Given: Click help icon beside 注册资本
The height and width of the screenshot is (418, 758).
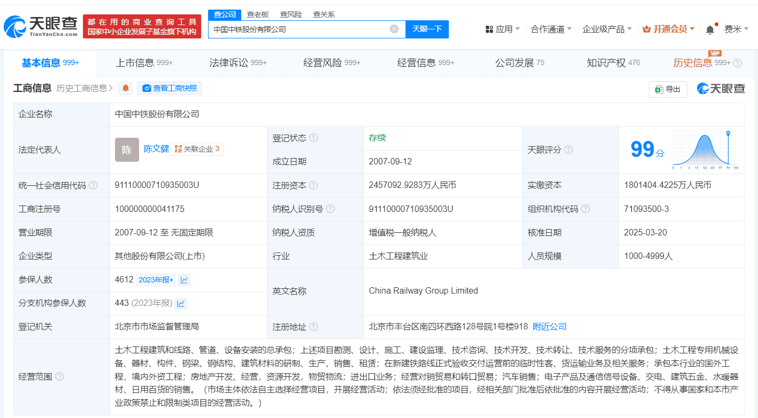Looking at the screenshot, I should point(313,185).
